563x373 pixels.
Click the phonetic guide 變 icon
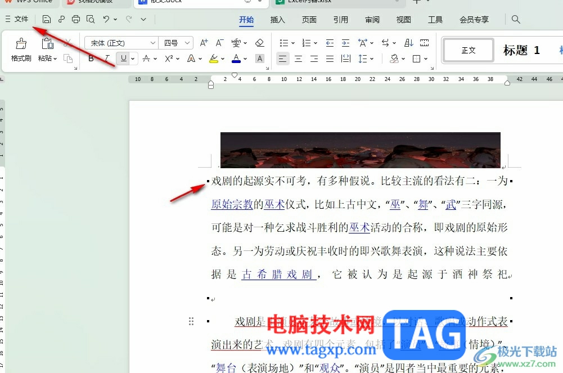236,43
